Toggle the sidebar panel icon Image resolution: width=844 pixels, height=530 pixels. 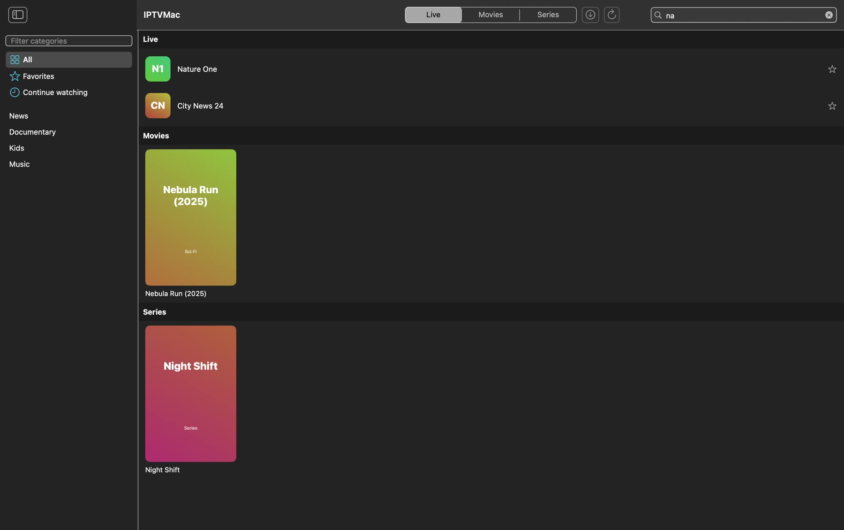18,15
